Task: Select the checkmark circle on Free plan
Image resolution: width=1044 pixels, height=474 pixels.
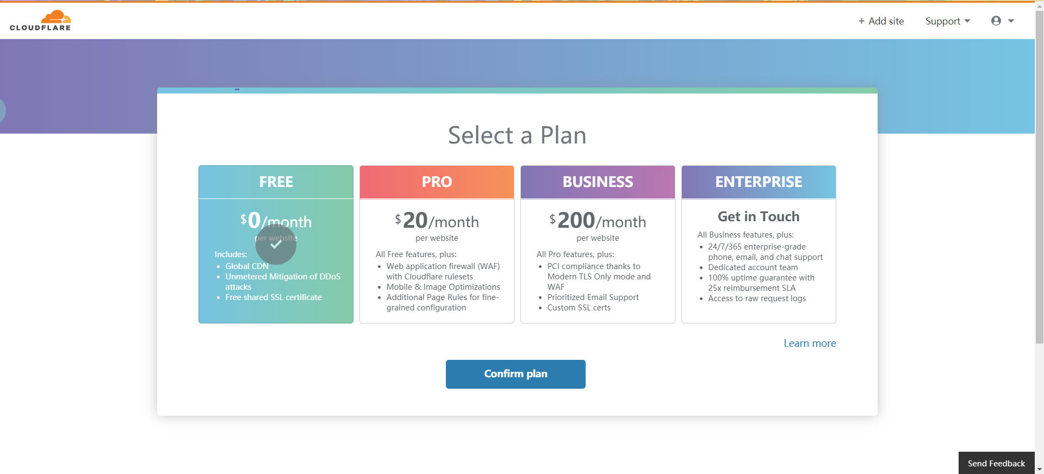Action: tap(276, 244)
